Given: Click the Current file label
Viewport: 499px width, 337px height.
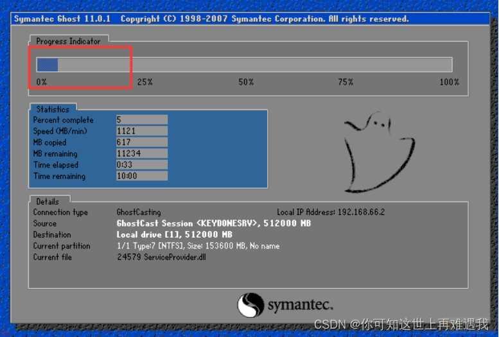Looking at the screenshot, I should coord(53,257).
